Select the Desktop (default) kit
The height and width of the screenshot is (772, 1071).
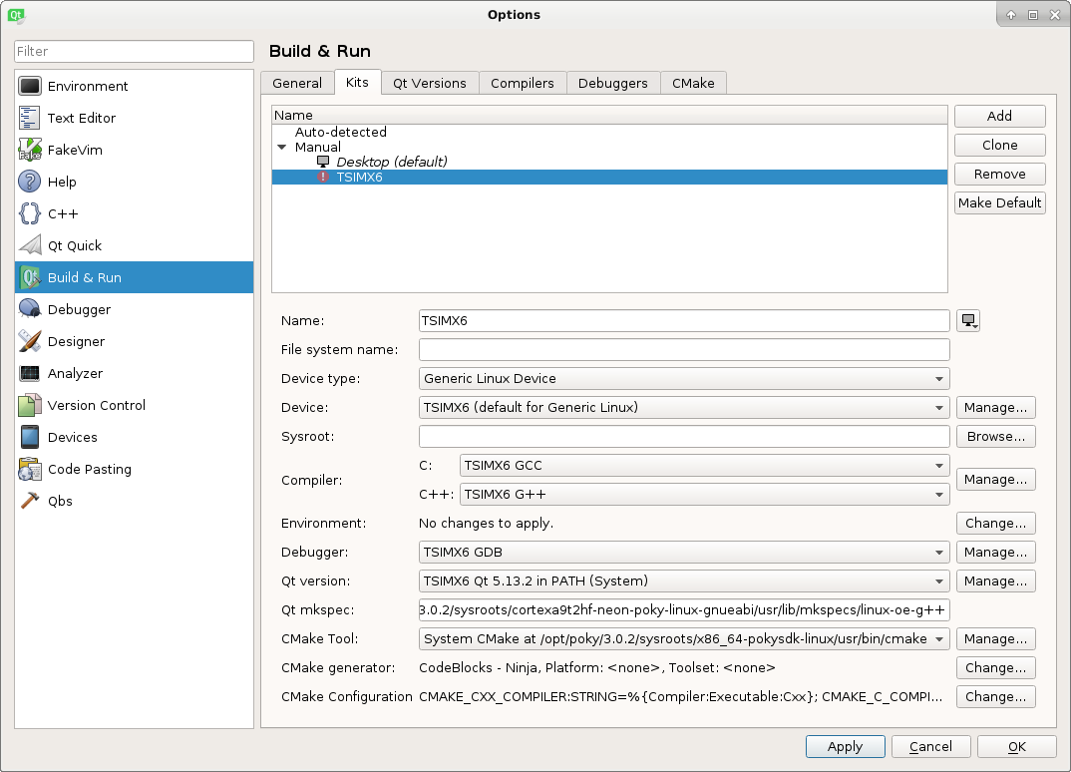click(x=391, y=162)
